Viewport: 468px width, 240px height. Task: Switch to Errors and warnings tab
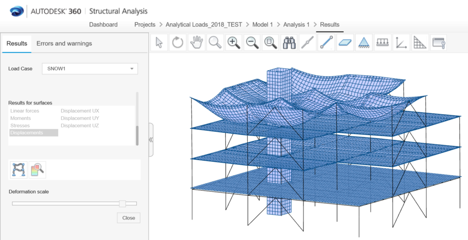point(64,43)
